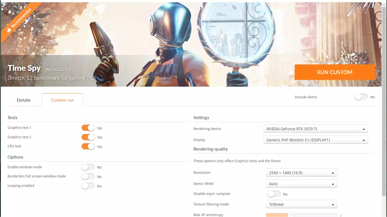Click the Max AF anisotropy slider handle

[x=291, y=215]
